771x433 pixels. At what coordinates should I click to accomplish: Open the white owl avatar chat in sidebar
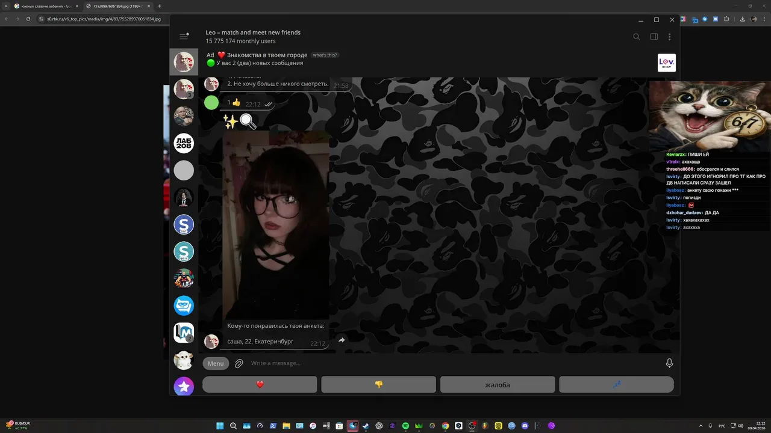point(184,360)
